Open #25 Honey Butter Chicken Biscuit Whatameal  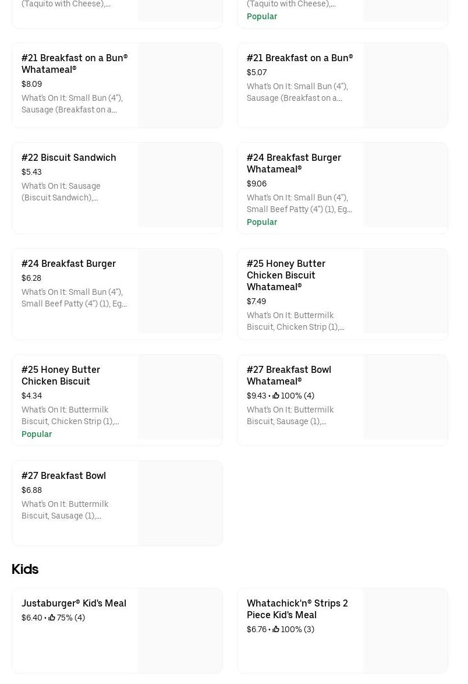286,275
